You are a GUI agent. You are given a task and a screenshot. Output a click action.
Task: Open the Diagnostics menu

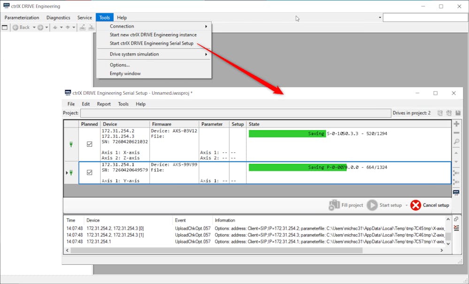pyautogui.click(x=58, y=18)
